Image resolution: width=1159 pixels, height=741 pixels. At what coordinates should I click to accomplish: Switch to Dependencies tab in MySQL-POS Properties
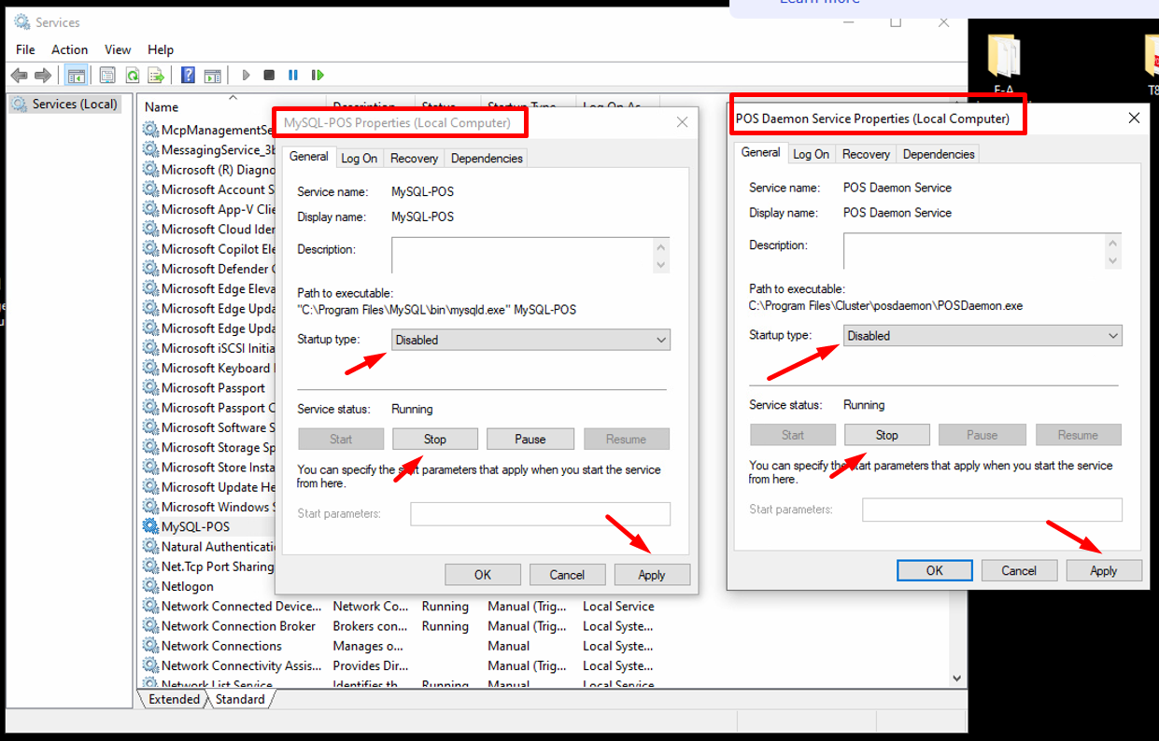point(487,159)
